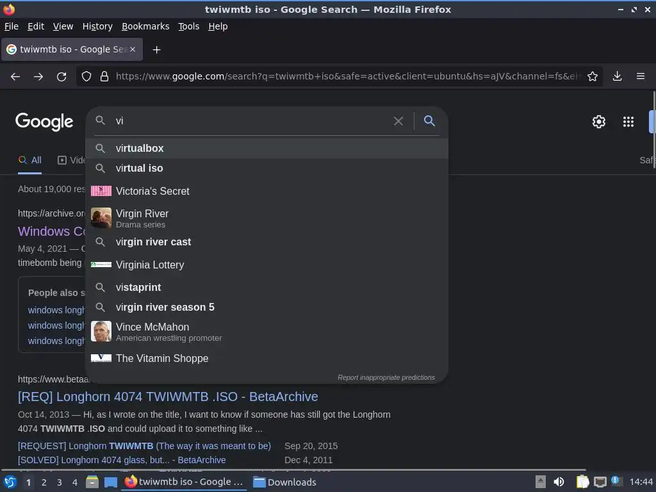Viewport: 656px width, 492px height.
Task: Open the Windows Co… archive.org result
Action: click(x=52, y=231)
